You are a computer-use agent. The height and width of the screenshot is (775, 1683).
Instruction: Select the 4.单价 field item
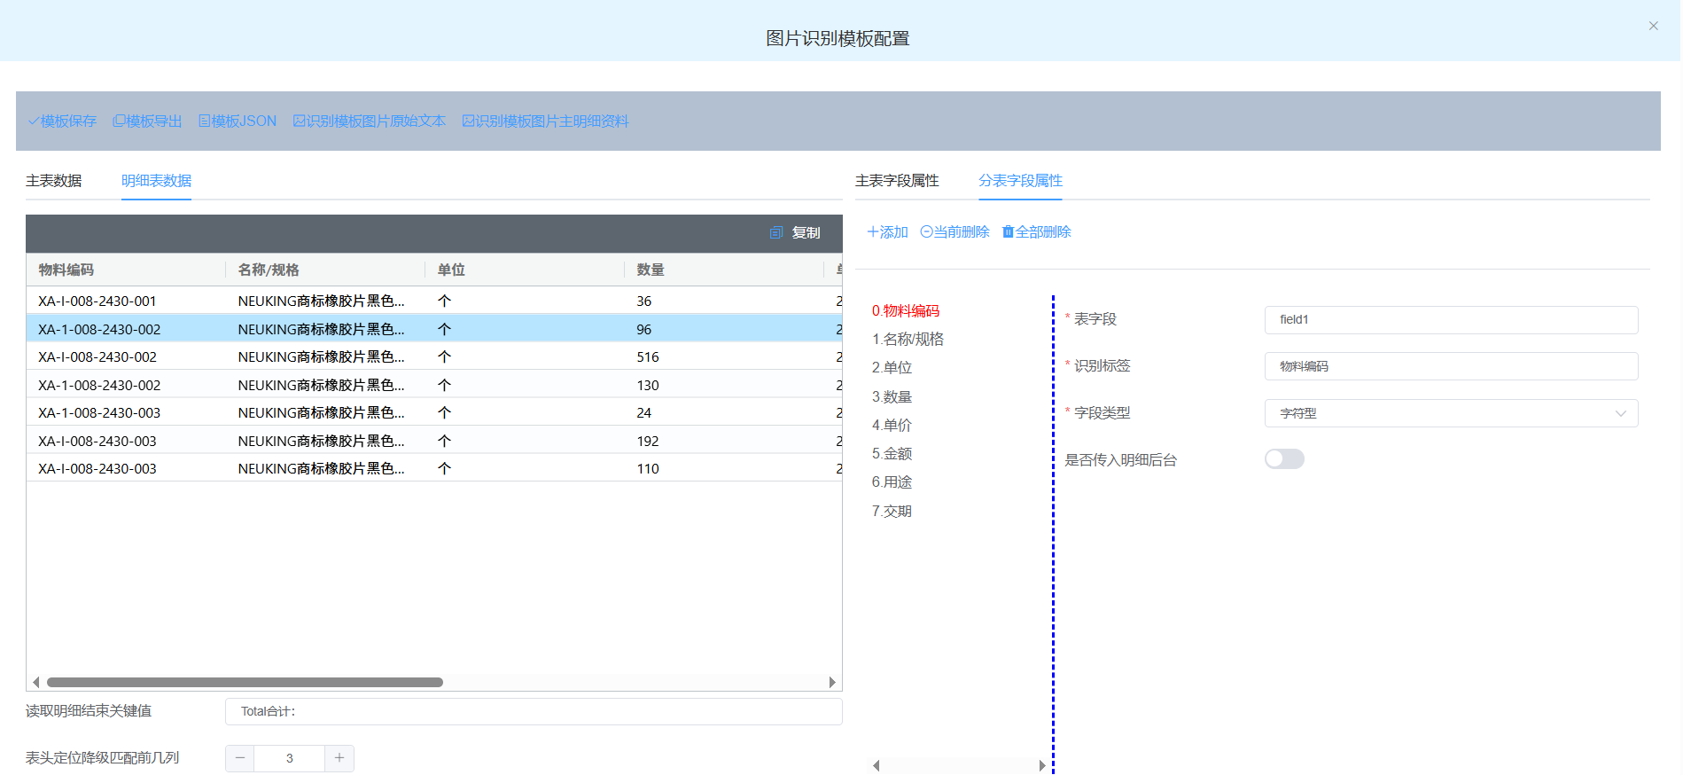[x=892, y=425]
